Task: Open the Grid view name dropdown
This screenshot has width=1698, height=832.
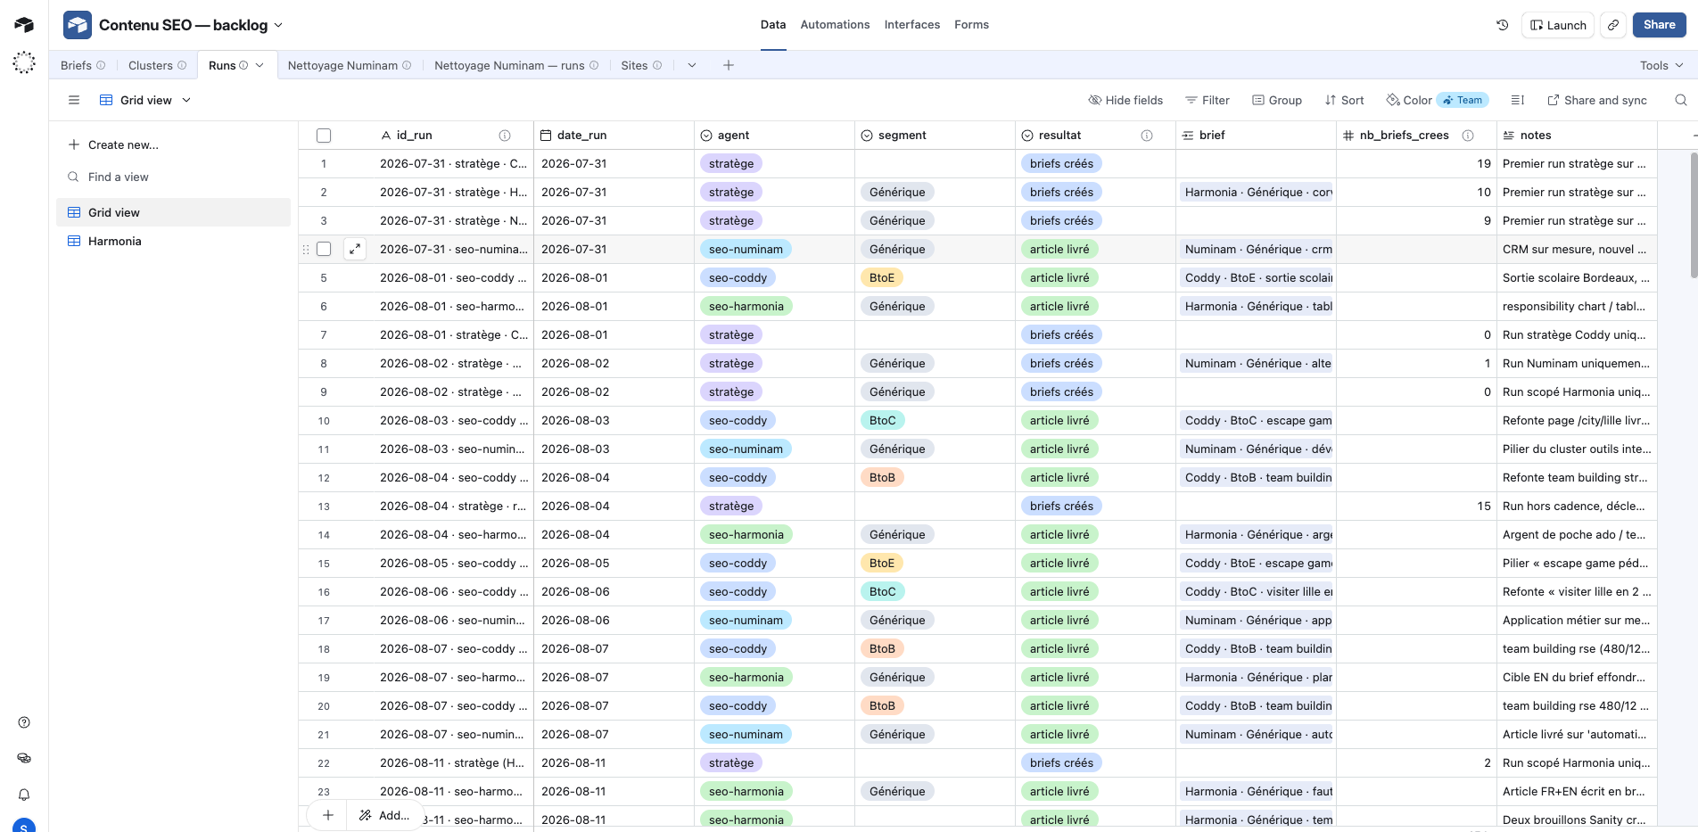Action: coord(145,100)
